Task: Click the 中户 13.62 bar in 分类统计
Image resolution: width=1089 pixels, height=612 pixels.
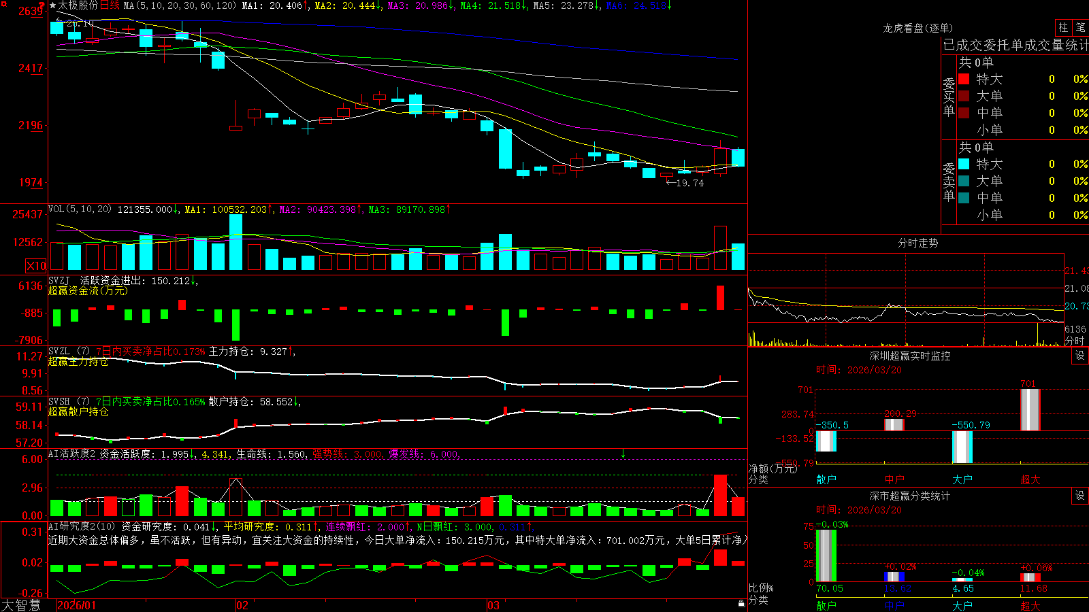Action: tap(894, 577)
